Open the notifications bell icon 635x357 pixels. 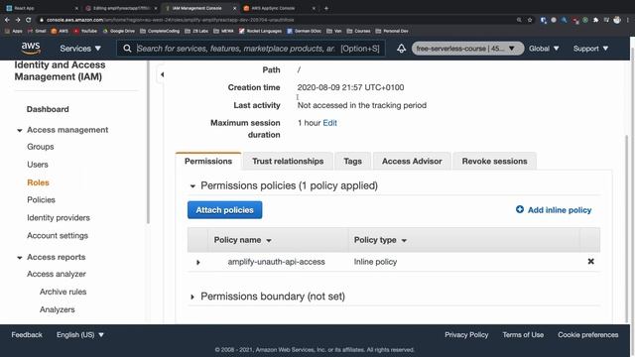(401, 49)
